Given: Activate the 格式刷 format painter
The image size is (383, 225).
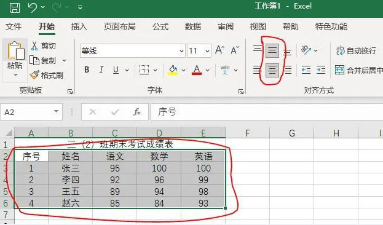Looking at the screenshot, I should pos(46,75).
